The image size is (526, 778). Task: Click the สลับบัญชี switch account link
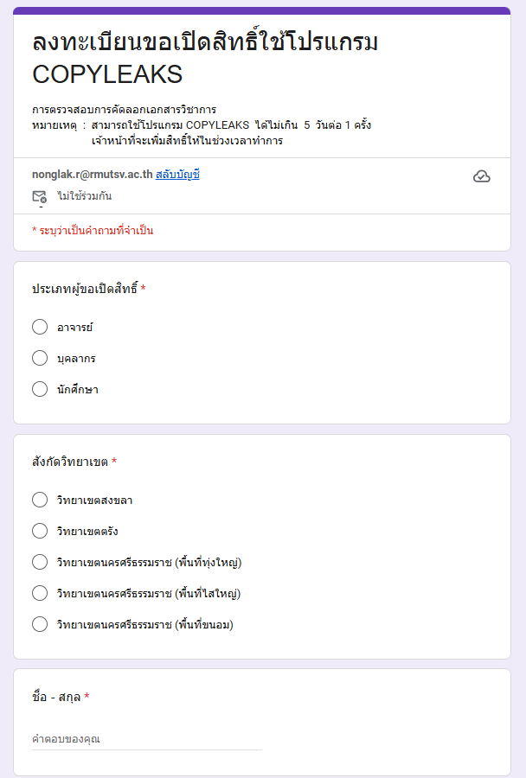177,175
